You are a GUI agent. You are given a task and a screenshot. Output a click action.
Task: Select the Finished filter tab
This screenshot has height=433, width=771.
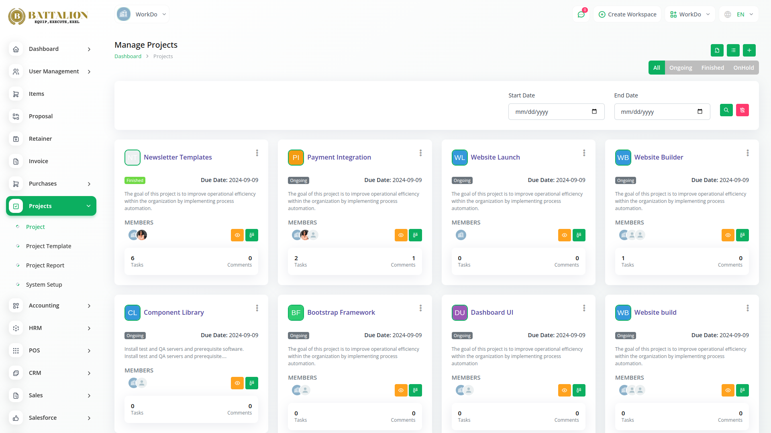click(712, 68)
